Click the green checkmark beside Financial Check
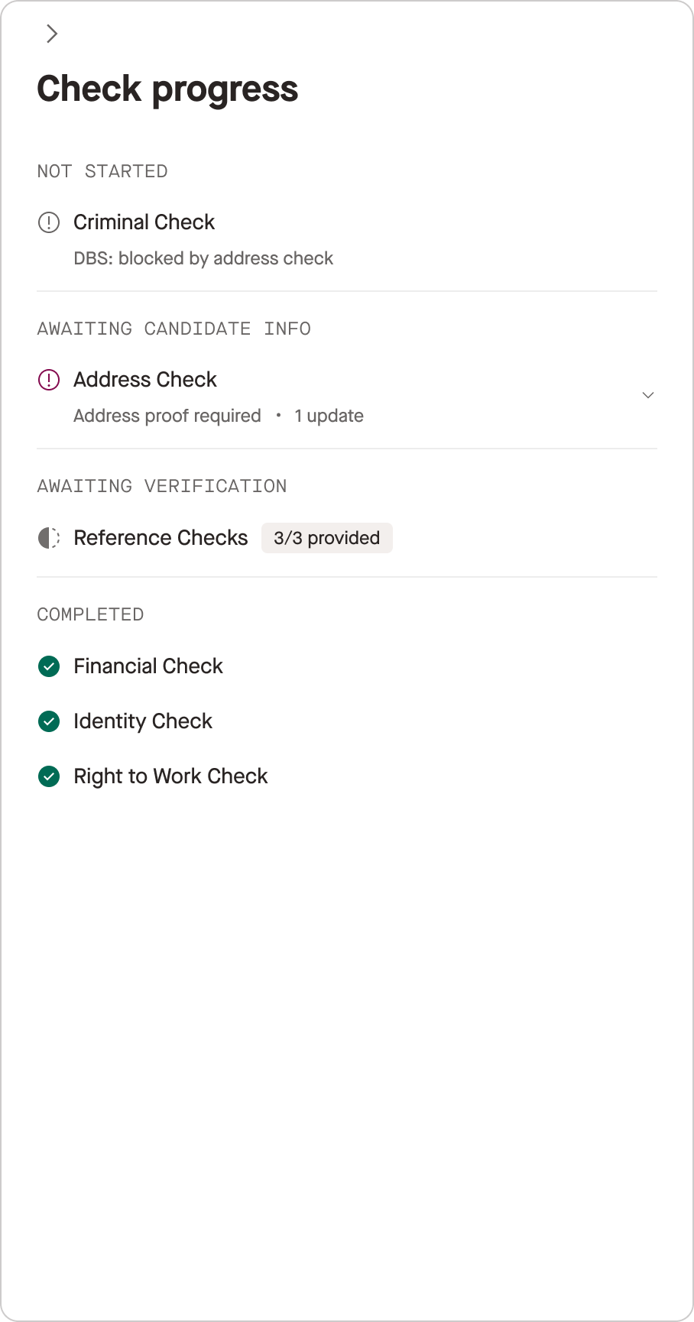Viewport: 694px width, 1322px height. [x=49, y=666]
